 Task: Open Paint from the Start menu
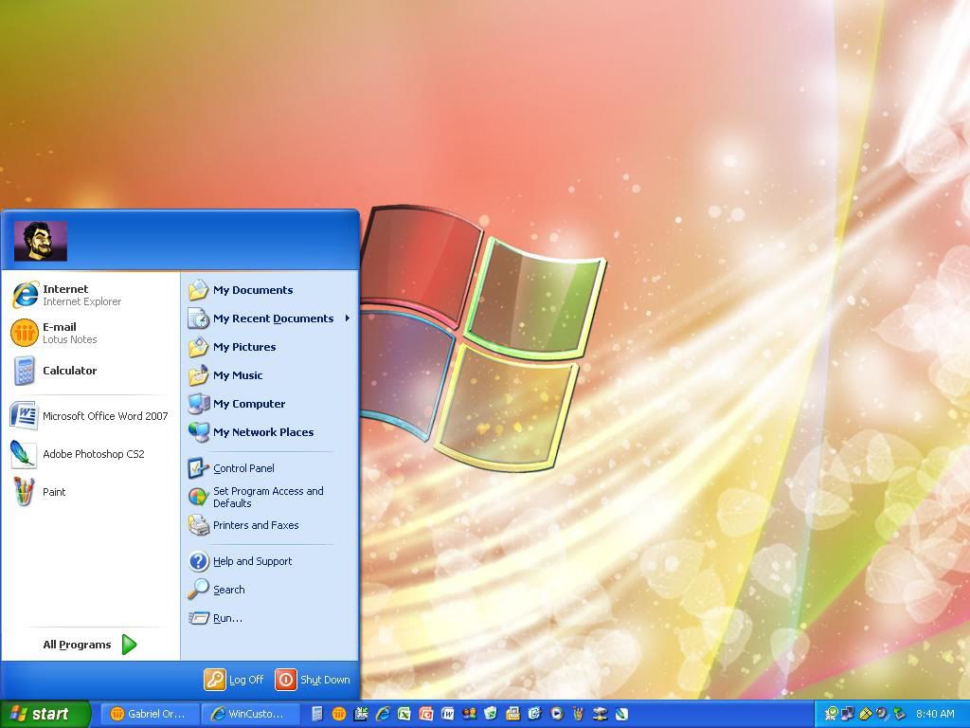[90, 492]
